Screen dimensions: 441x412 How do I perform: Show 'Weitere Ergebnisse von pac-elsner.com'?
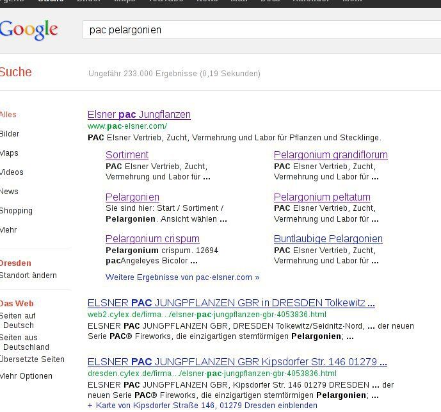point(182,277)
